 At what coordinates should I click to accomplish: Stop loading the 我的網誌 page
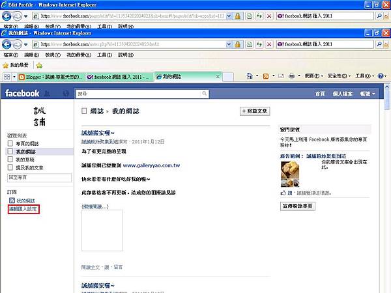point(269,44)
